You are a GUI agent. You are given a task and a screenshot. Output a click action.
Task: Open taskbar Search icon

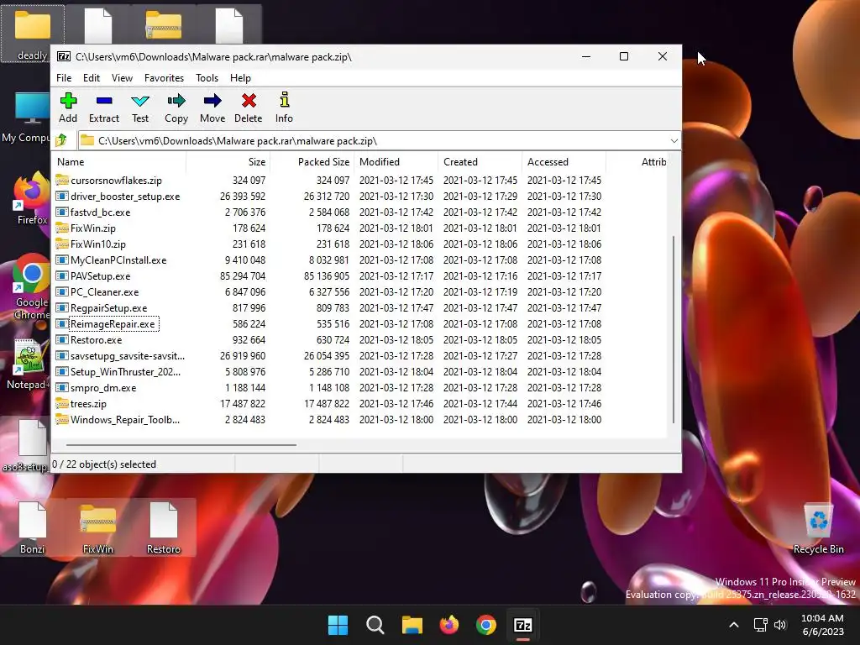[375, 625]
